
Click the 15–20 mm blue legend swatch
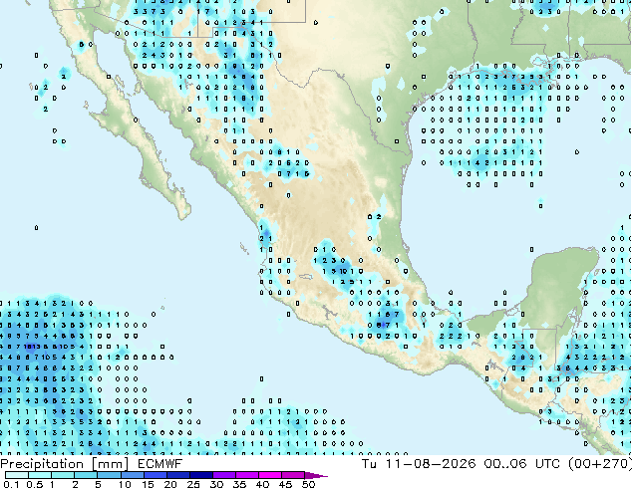(x=155, y=475)
